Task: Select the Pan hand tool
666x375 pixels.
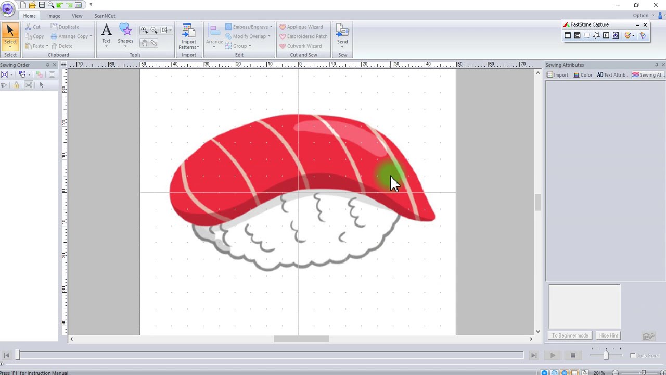Action: pos(144,43)
